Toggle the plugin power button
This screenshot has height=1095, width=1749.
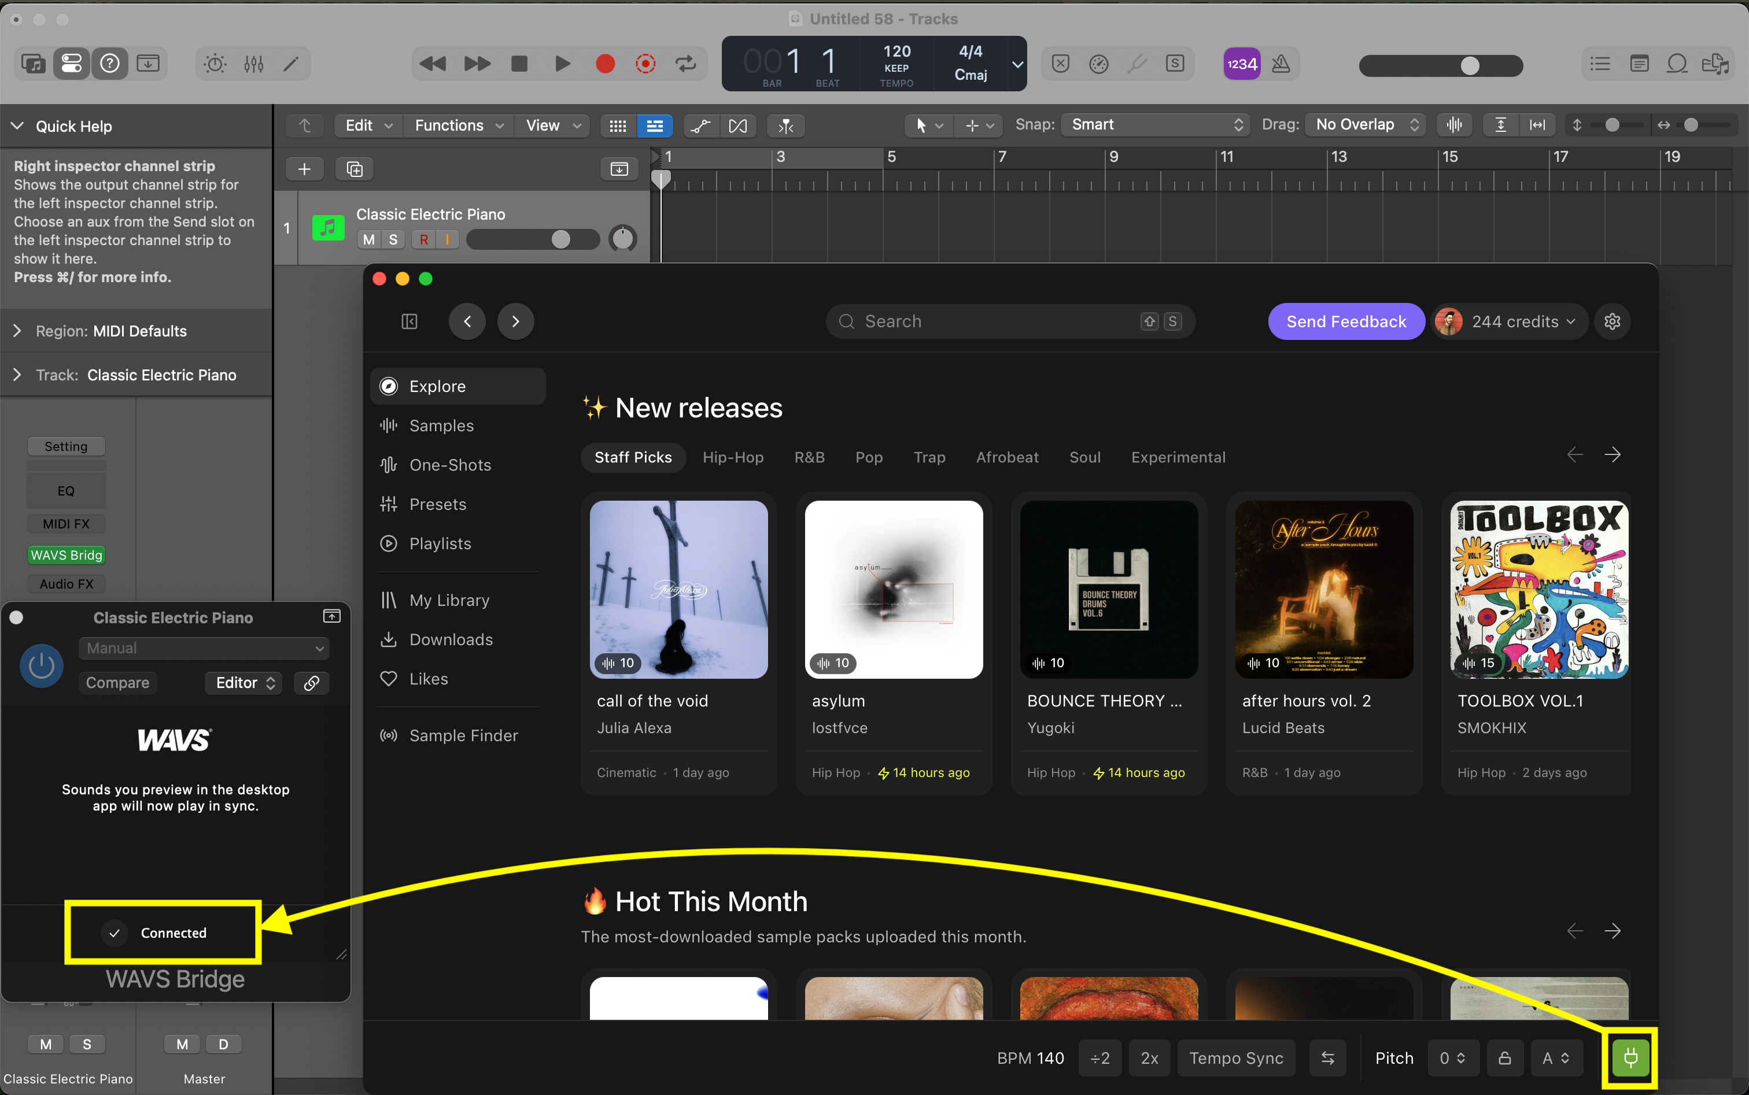[41, 665]
